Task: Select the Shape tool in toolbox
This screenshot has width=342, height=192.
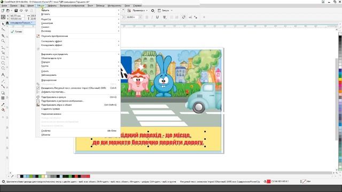Action: point(3,29)
